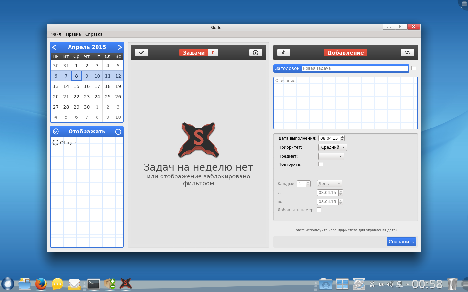Click the Каждый number spinner arrows
This screenshot has width=468, height=292.
(308, 184)
